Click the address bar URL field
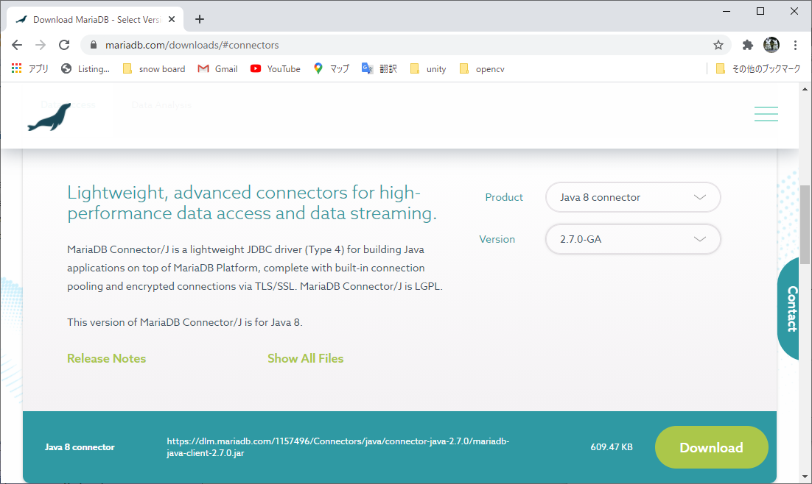This screenshot has width=812, height=484. [x=398, y=45]
